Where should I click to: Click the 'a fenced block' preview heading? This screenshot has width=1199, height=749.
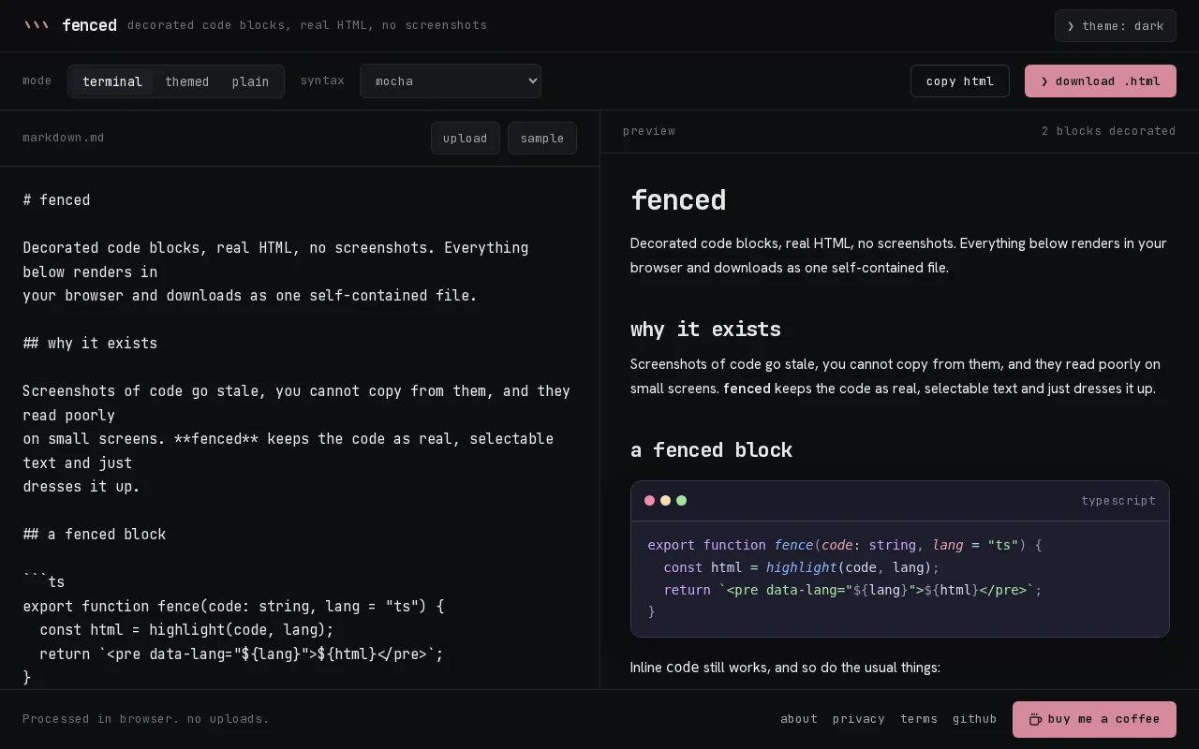[711, 450]
